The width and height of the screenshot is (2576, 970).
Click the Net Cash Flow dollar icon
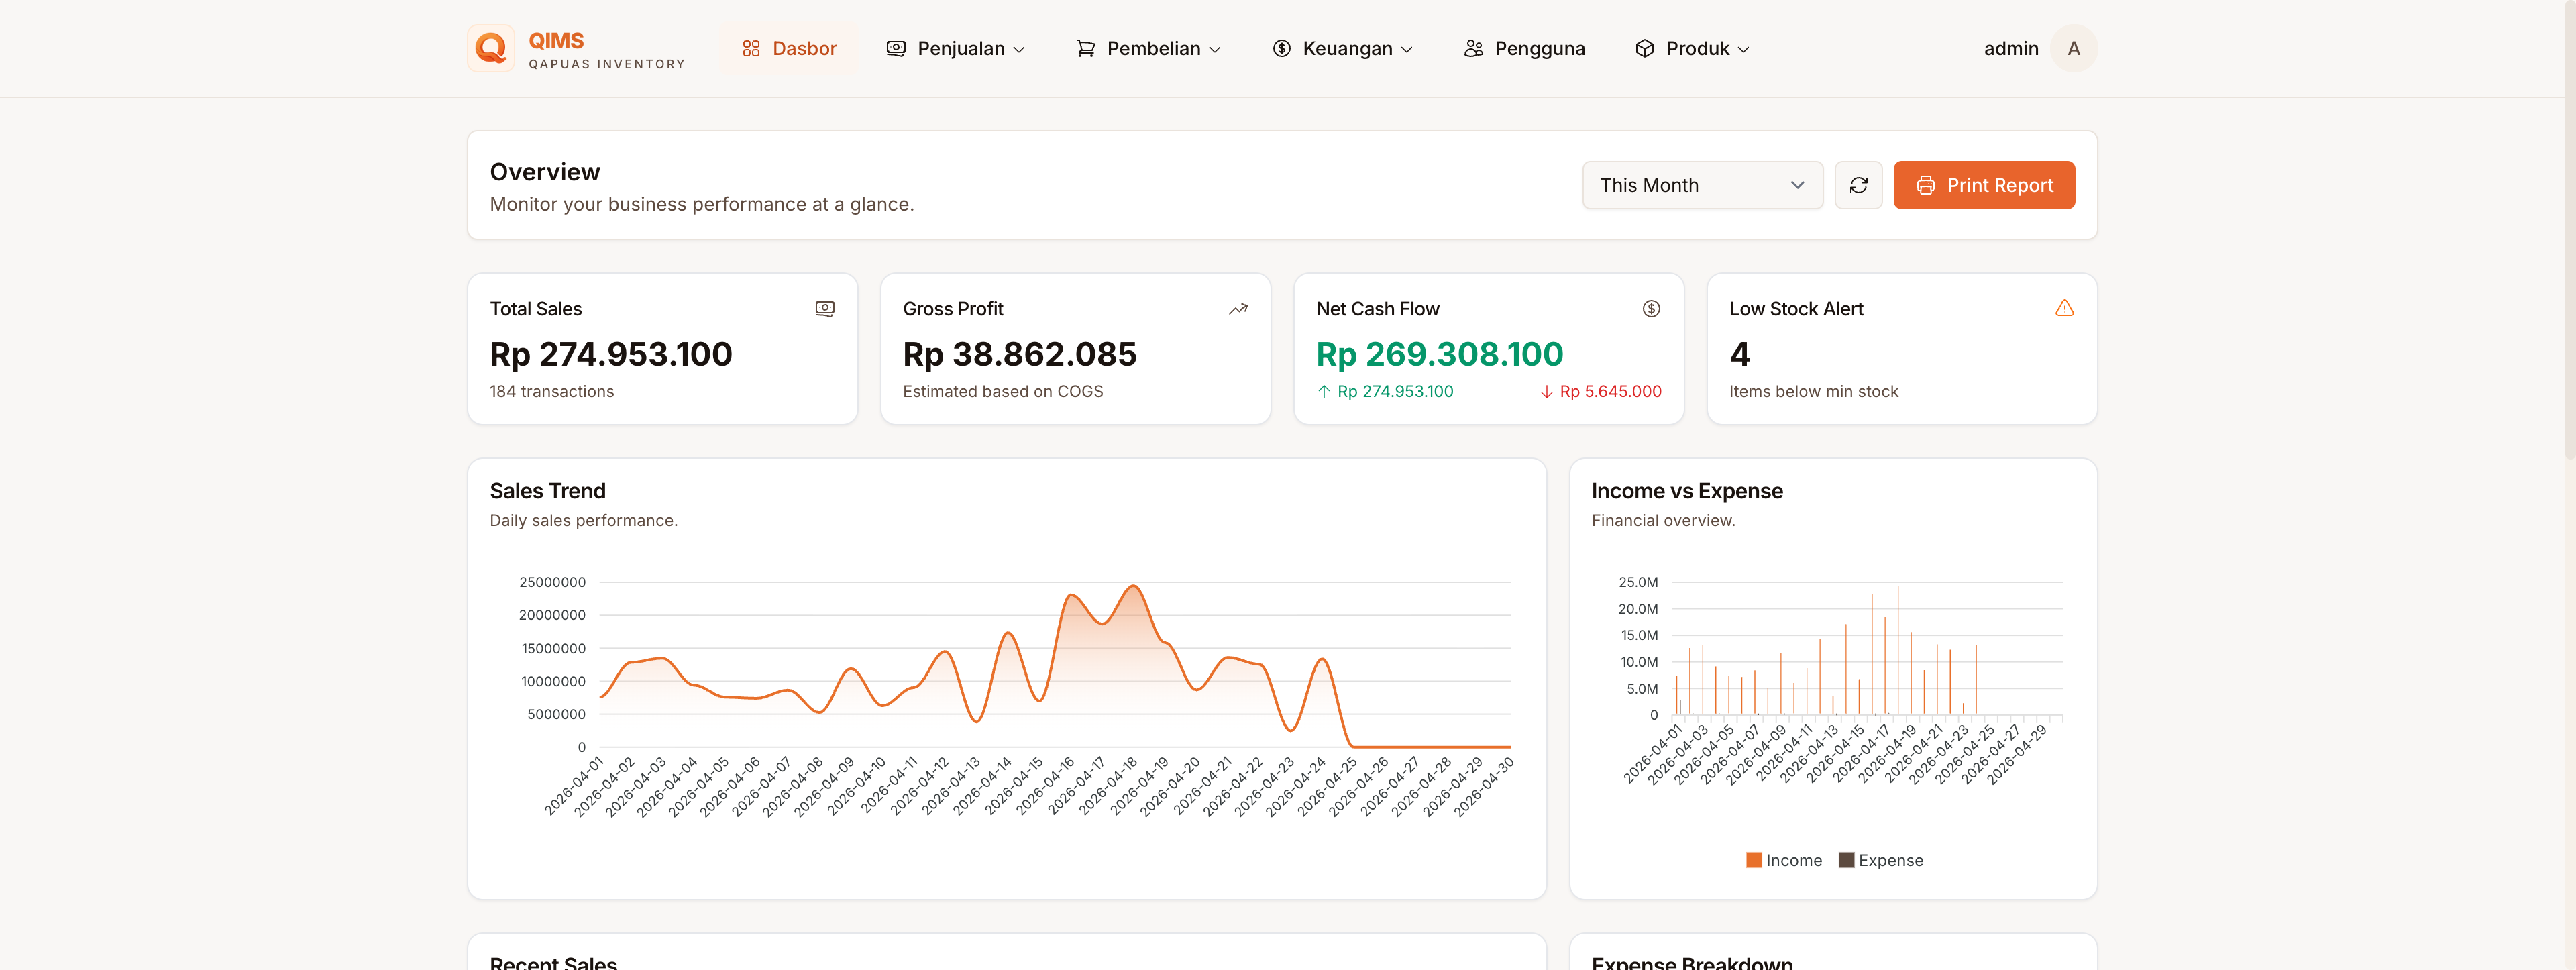(1651, 309)
